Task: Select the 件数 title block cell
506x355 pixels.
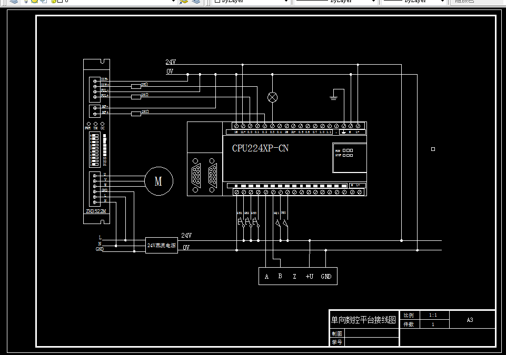Action: pyautogui.click(x=409, y=324)
